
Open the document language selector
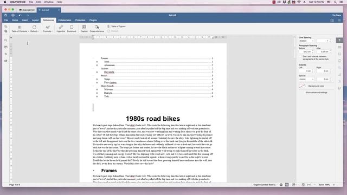pyautogui.click(x=265, y=185)
